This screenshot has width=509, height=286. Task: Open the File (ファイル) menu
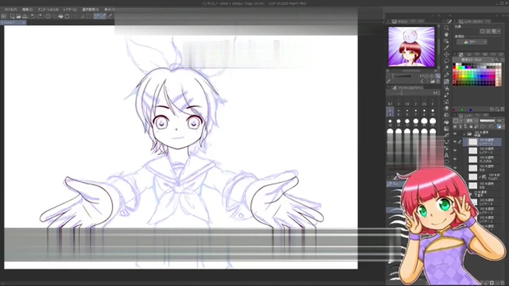point(10,10)
